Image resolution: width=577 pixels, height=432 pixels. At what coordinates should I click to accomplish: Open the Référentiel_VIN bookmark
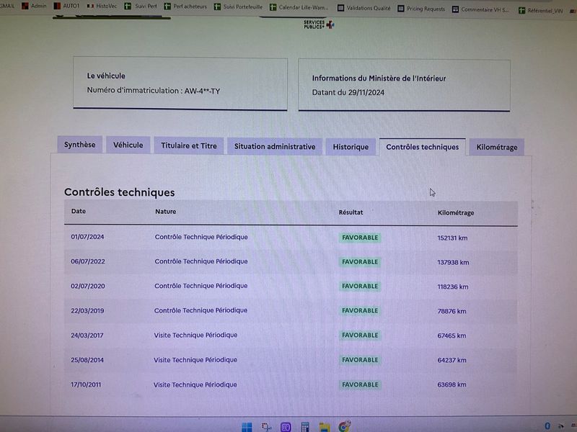click(540, 11)
